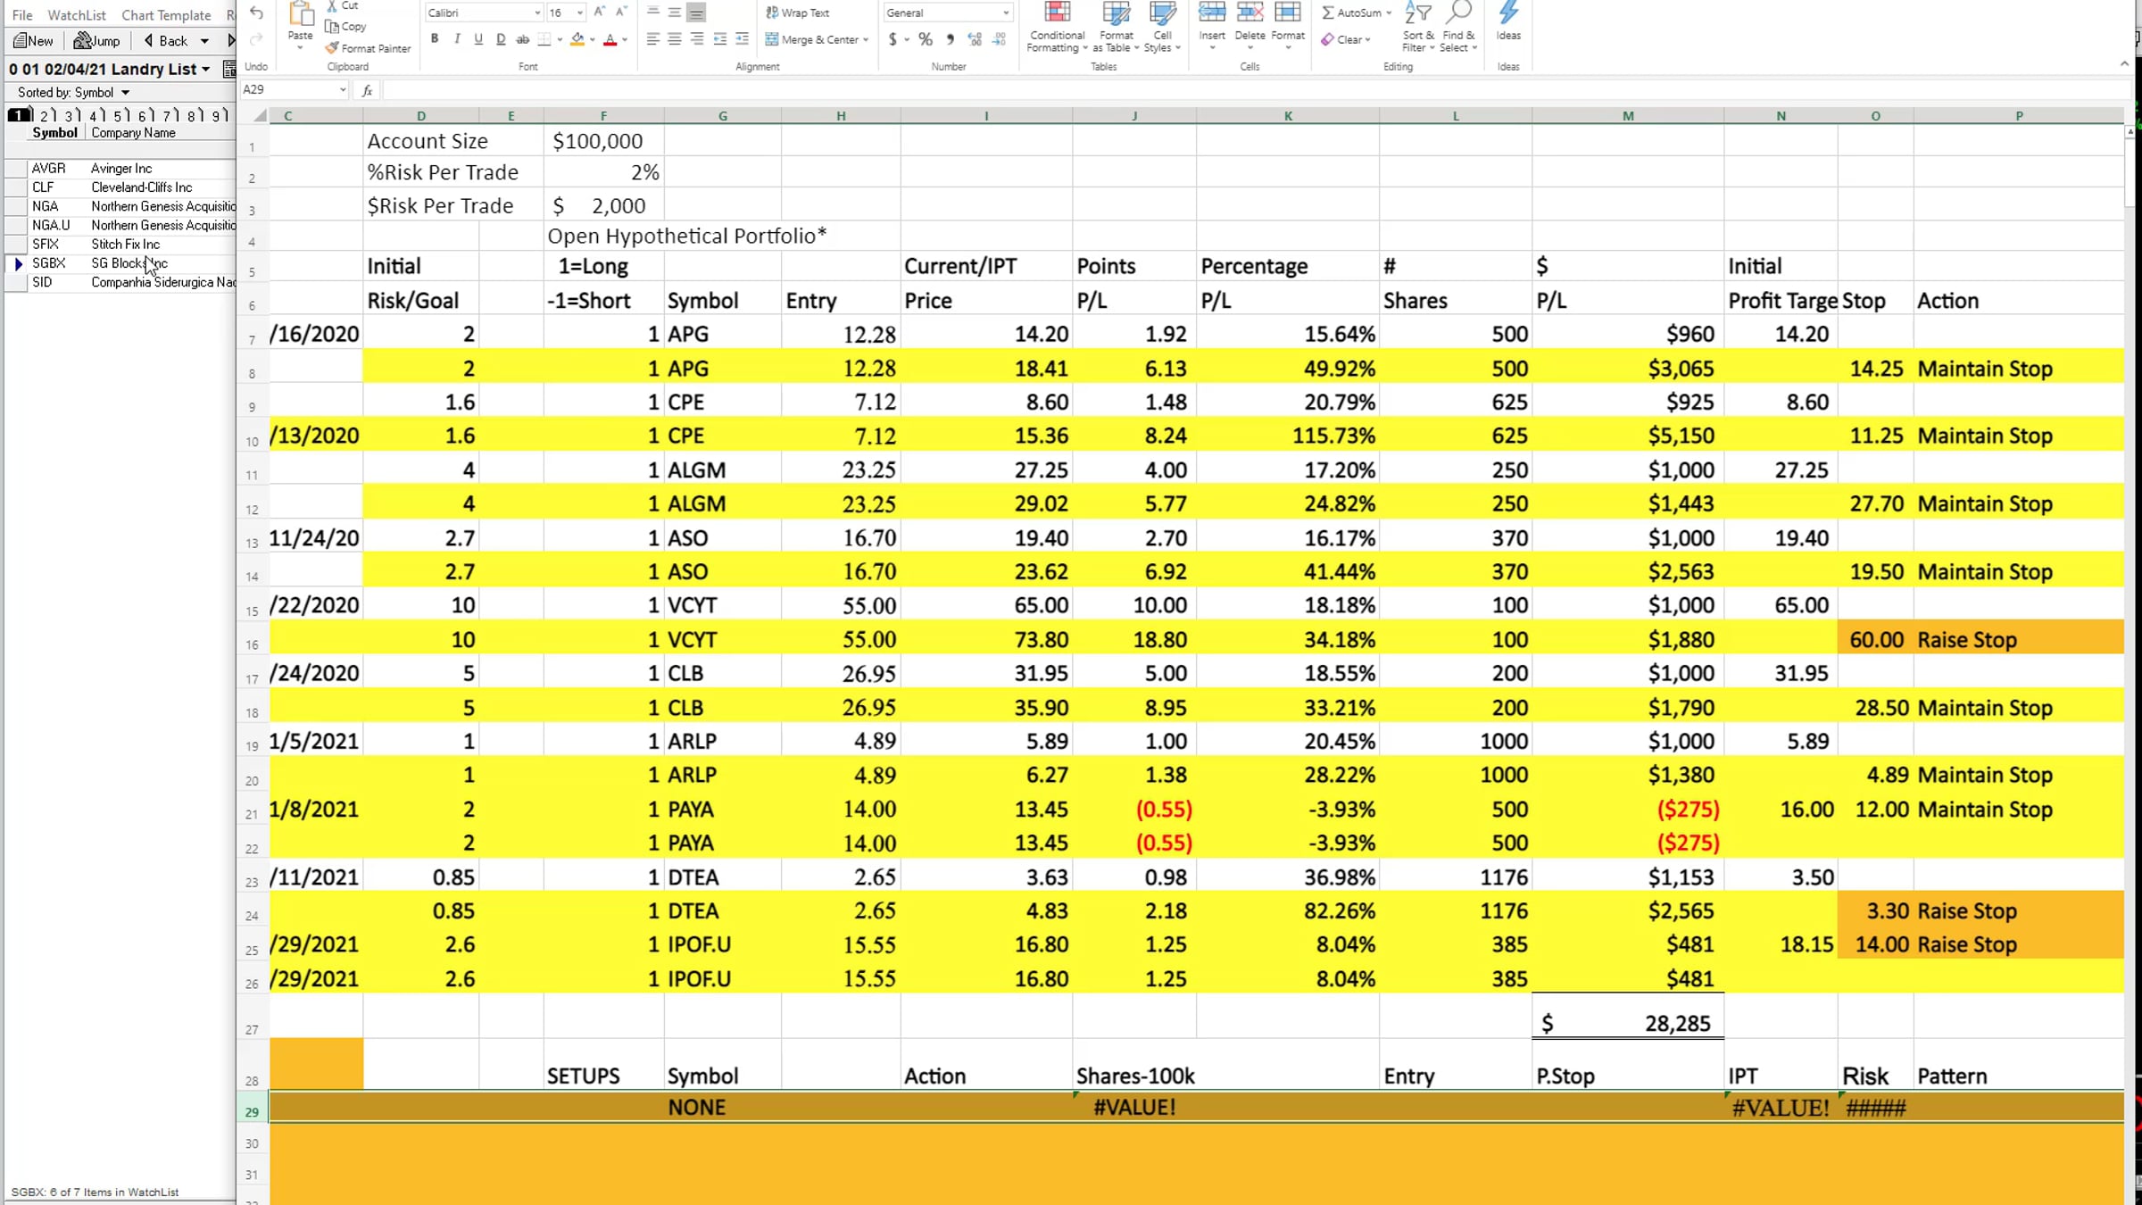Click the Clear button in Editing
The width and height of the screenshot is (2142, 1205).
click(x=1346, y=39)
